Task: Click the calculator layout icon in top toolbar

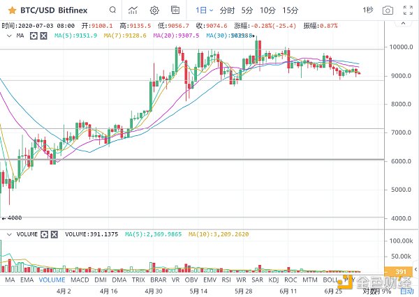Action: pyautogui.click(x=175, y=10)
